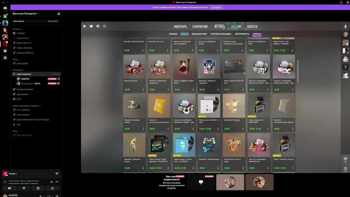
Task: Select the two-person stream thumbnail
Action: pyautogui.click(x=230, y=182)
